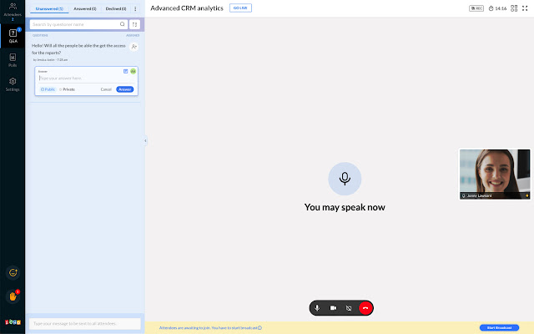End the session with red hang-up button
534x334 pixels.
[365, 308]
